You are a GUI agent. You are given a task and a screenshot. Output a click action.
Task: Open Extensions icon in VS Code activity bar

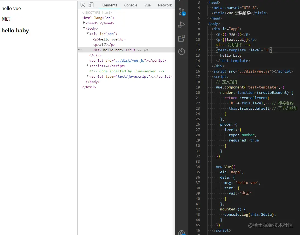182,38
